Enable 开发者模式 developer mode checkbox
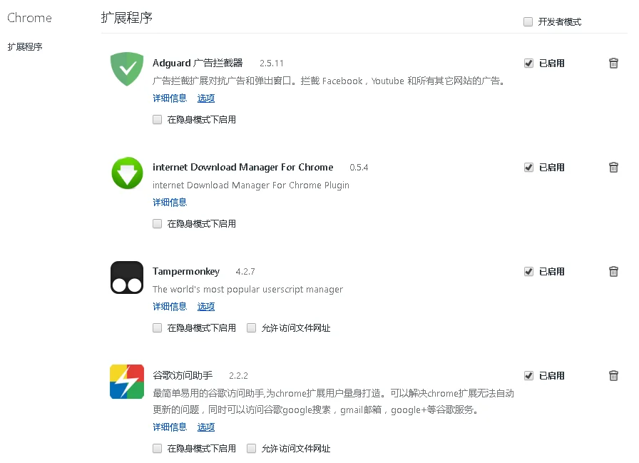 [528, 21]
